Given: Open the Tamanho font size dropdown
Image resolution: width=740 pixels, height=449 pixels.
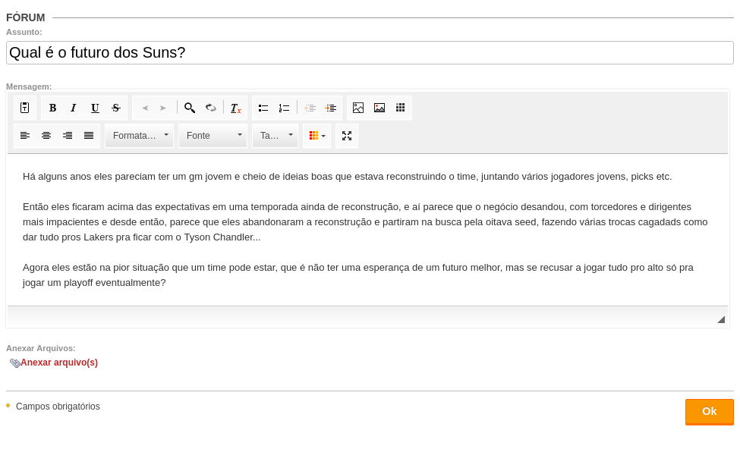Looking at the screenshot, I should pos(276,136).
